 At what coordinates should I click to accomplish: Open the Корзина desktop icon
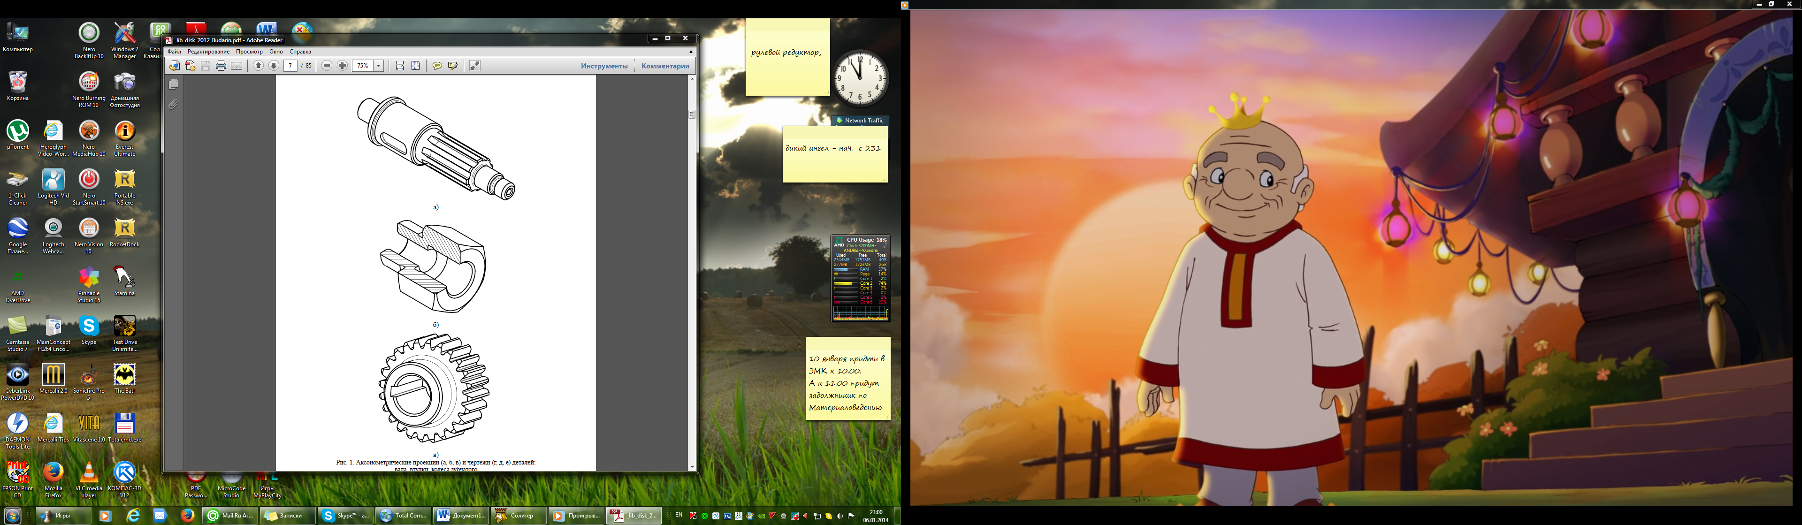point(17,85)
